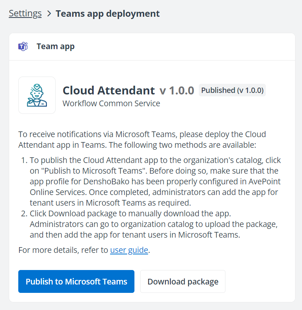Select the numbered step about Download package
Viewport: 302px width, 310px height.
click(x=152, y=224)
